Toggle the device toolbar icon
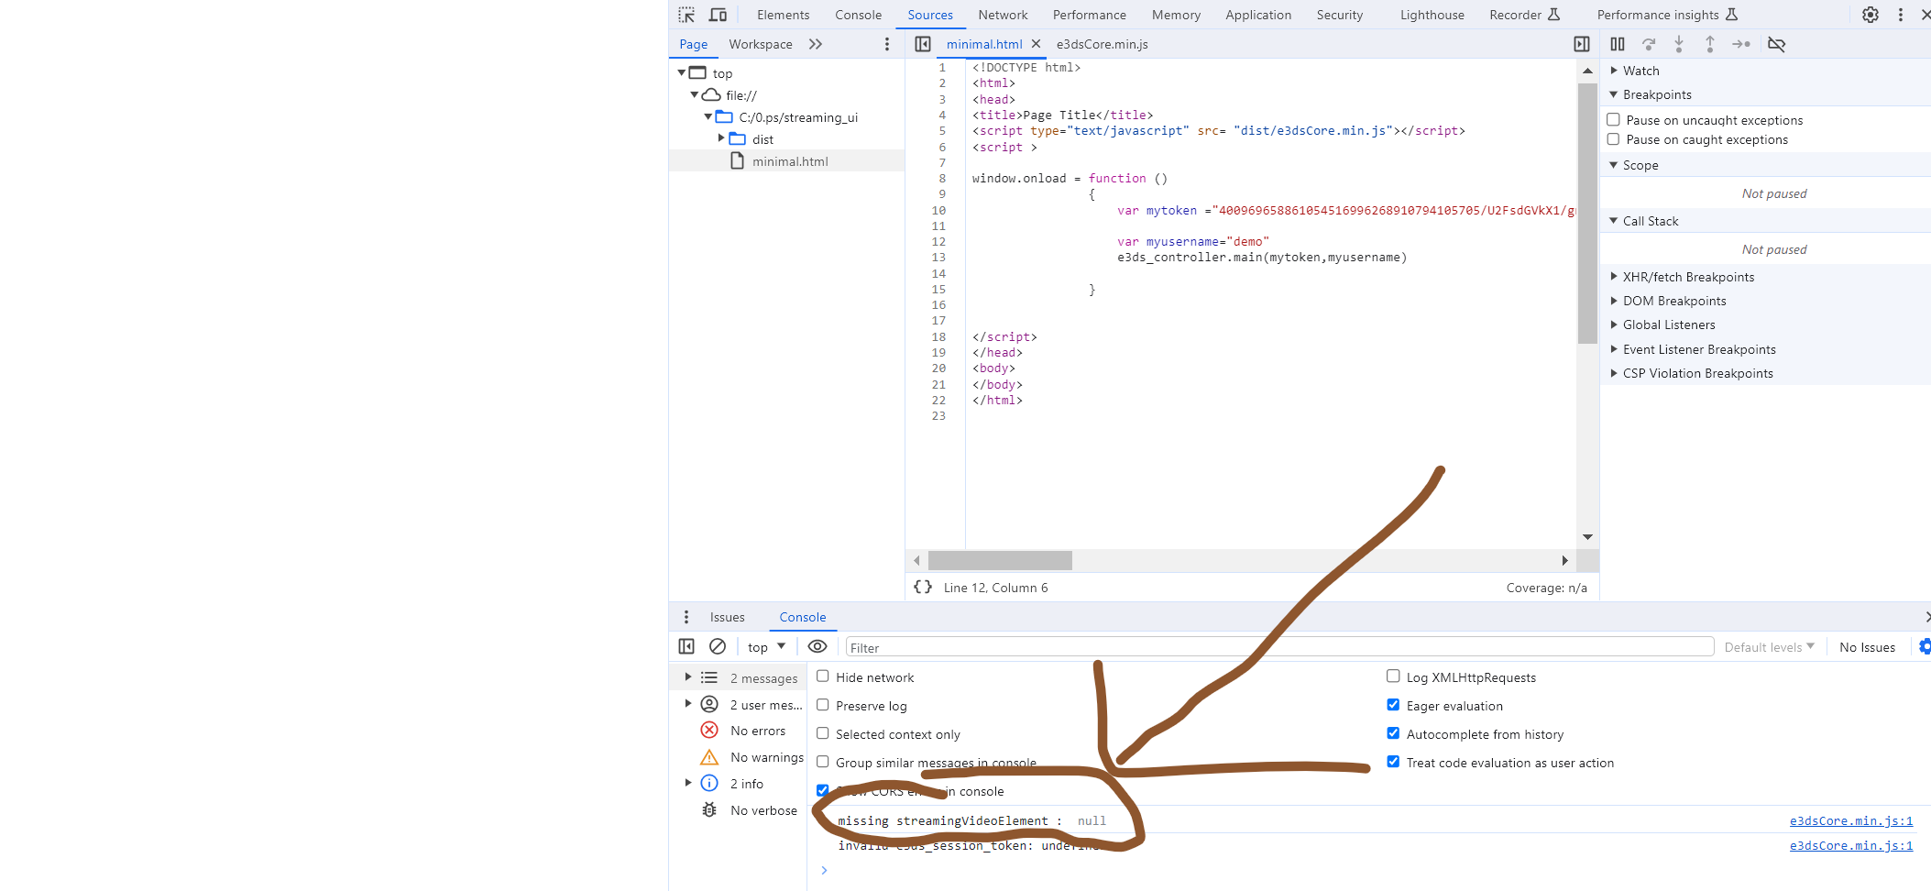Viewport: 1931px width, 891px height. click(718, 15)
